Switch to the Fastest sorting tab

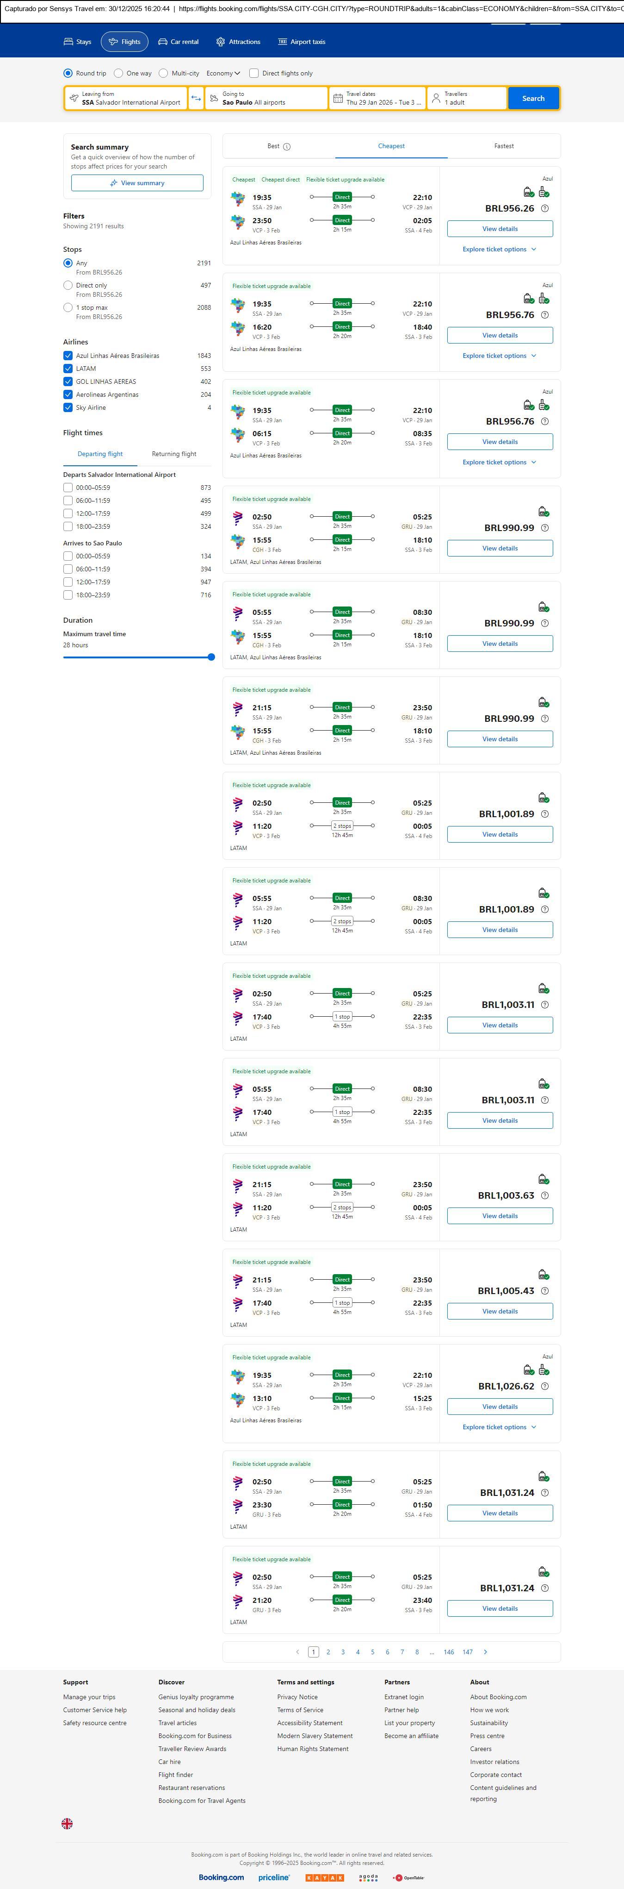[x=503, y=146]
